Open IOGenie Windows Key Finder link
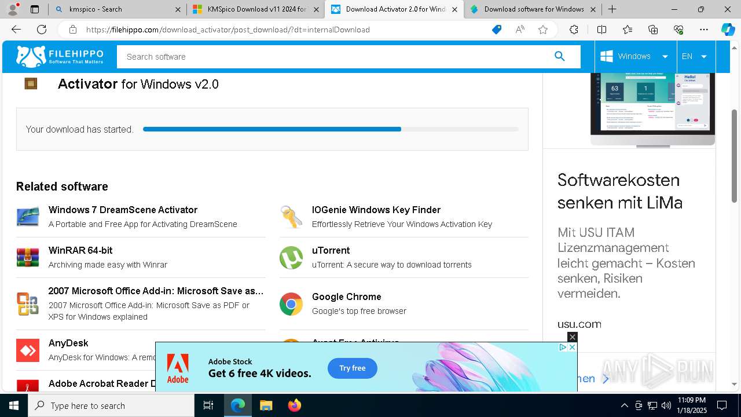This screenshot has width=741, height=417. pos(376,210)
